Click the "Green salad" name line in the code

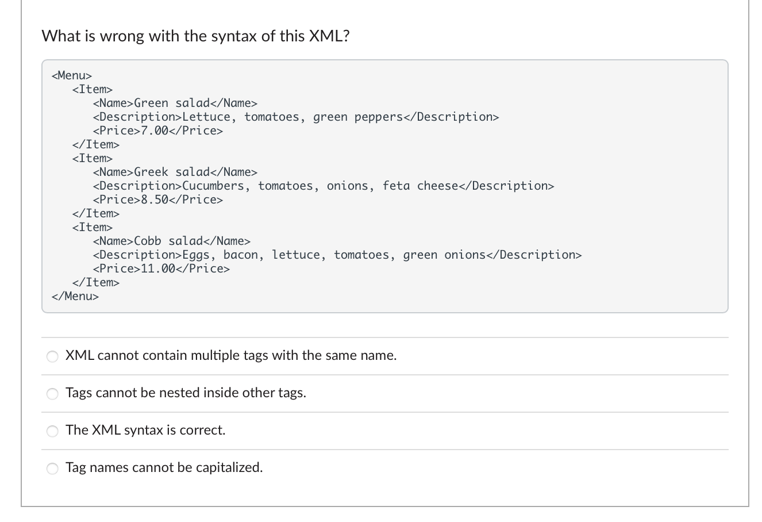pyautogui.click(x=175, y=103)
